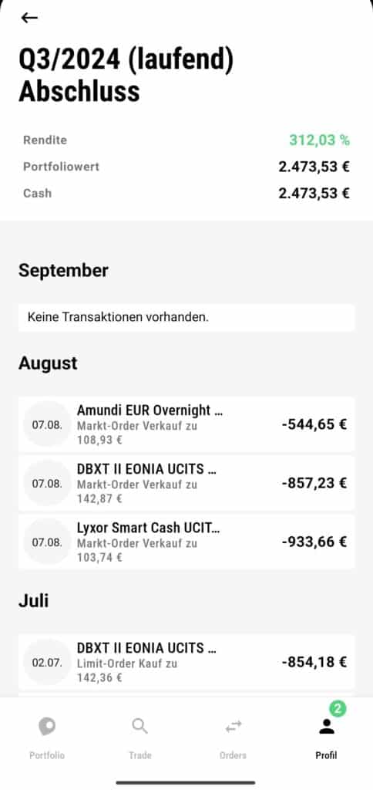The width and height of the screenshot is (373, 790).
Task: Open the Portfolio tab icon
Action: tap(47, 727)
